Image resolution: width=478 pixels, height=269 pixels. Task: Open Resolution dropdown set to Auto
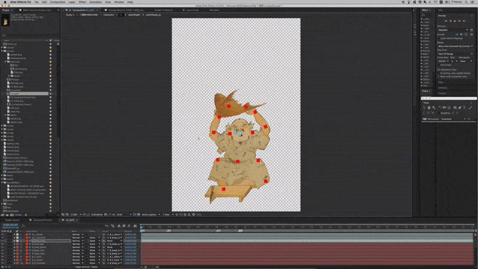coord(467,62)
